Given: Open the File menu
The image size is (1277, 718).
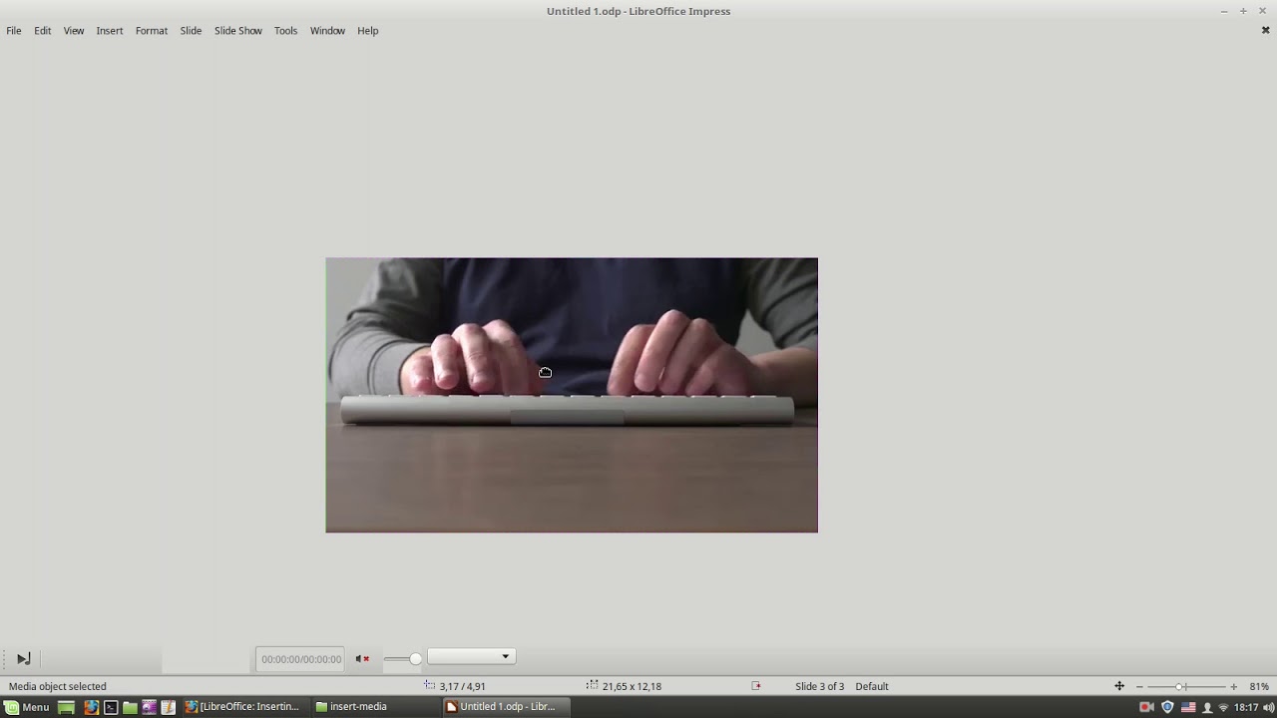Looking at the screenshot, I should click(x=14, y=31).
